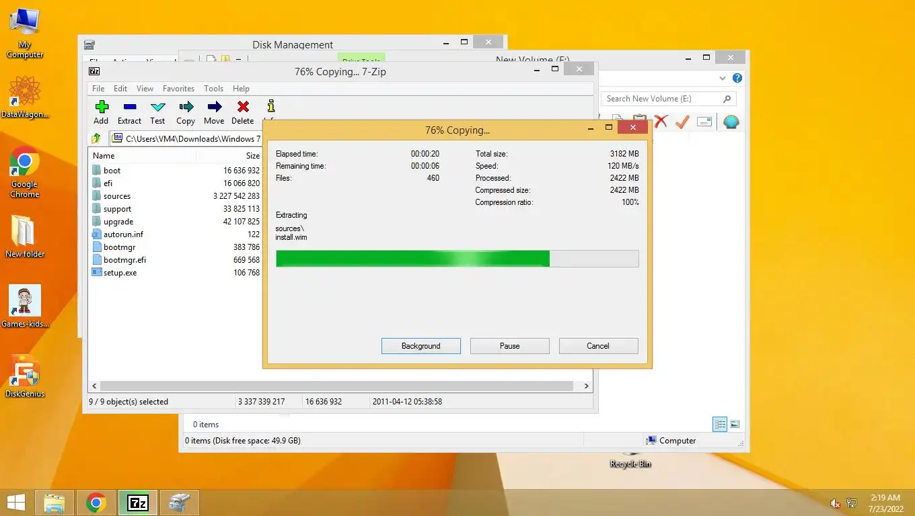Click 7-Zip taskbar button
Image resolution: width=915 pixels, height=516 pixels.
(x=138, y=503)
